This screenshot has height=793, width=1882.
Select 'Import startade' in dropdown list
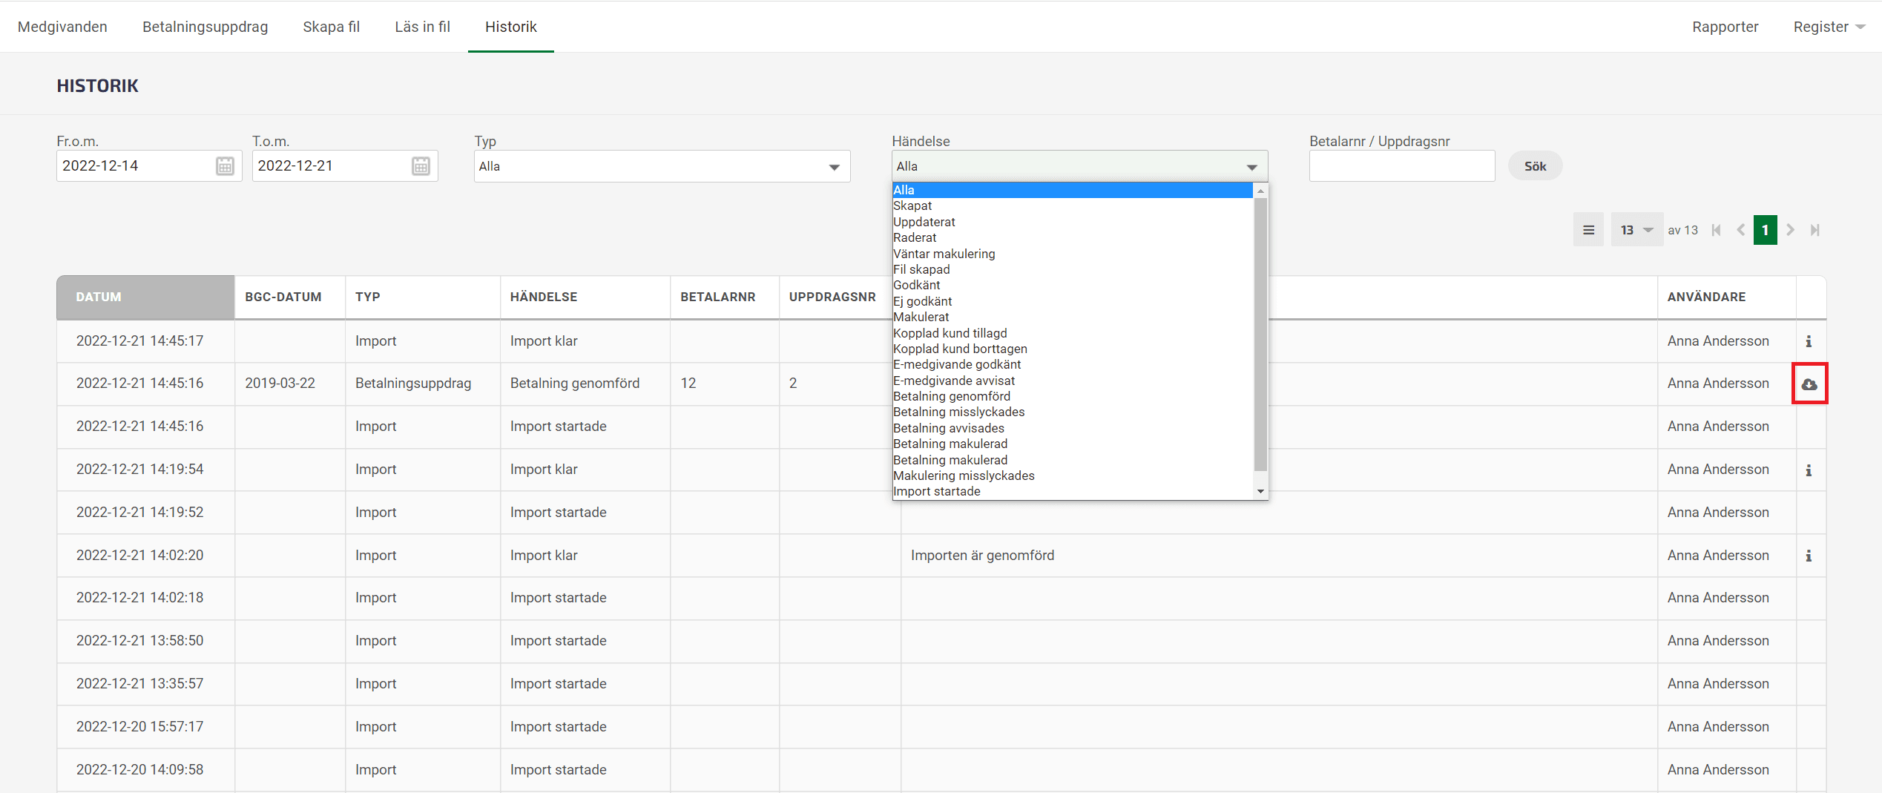[x=1072, y=491]
